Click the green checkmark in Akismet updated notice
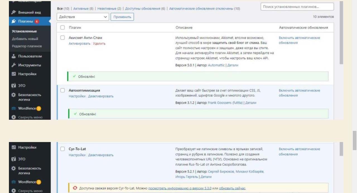Viewport: 357px width, 193px height. click(x=74, y=77)
